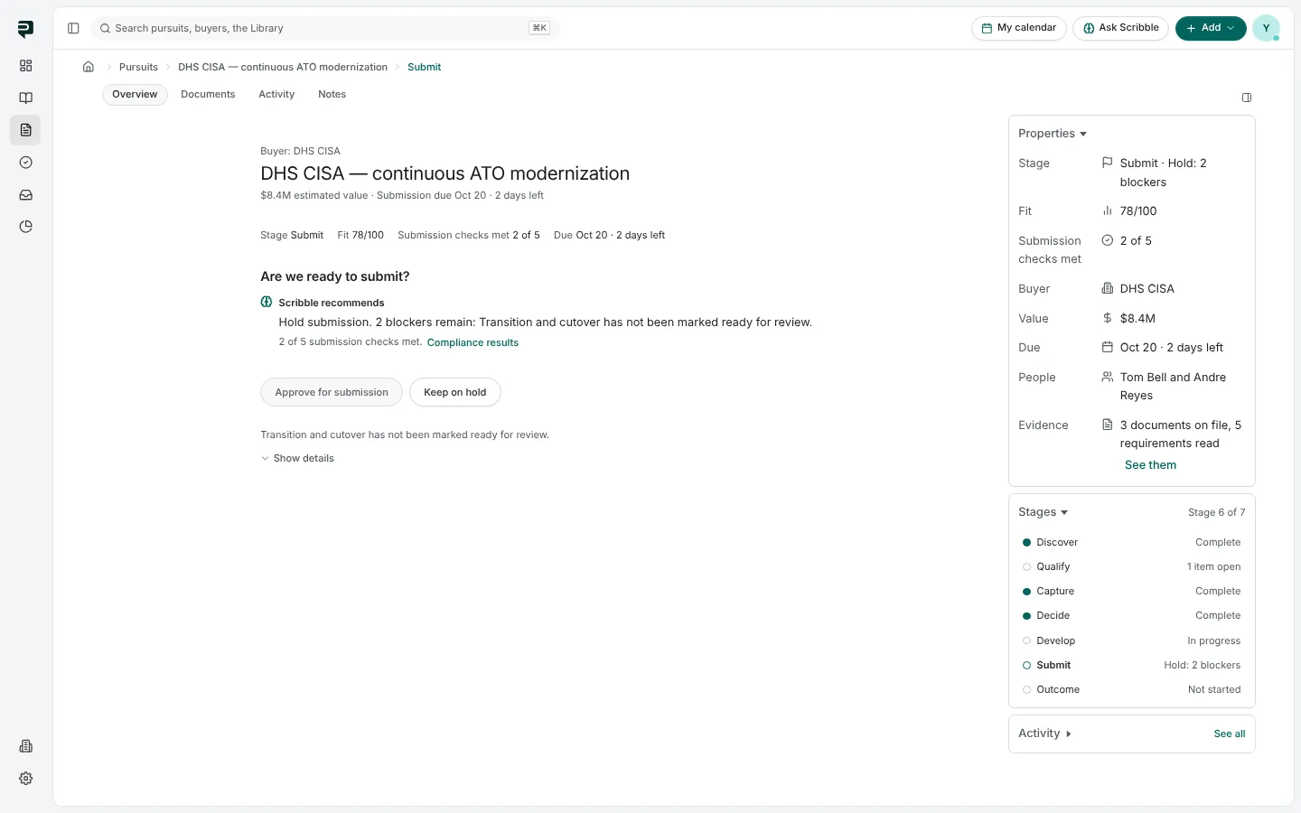Select the Qualify stage row
Screen dimensions: 1301x813
[x=1131, y=566]
